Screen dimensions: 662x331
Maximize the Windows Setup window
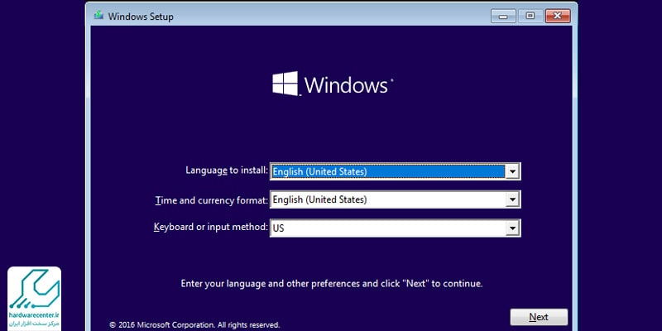click(x=530, y=16)
